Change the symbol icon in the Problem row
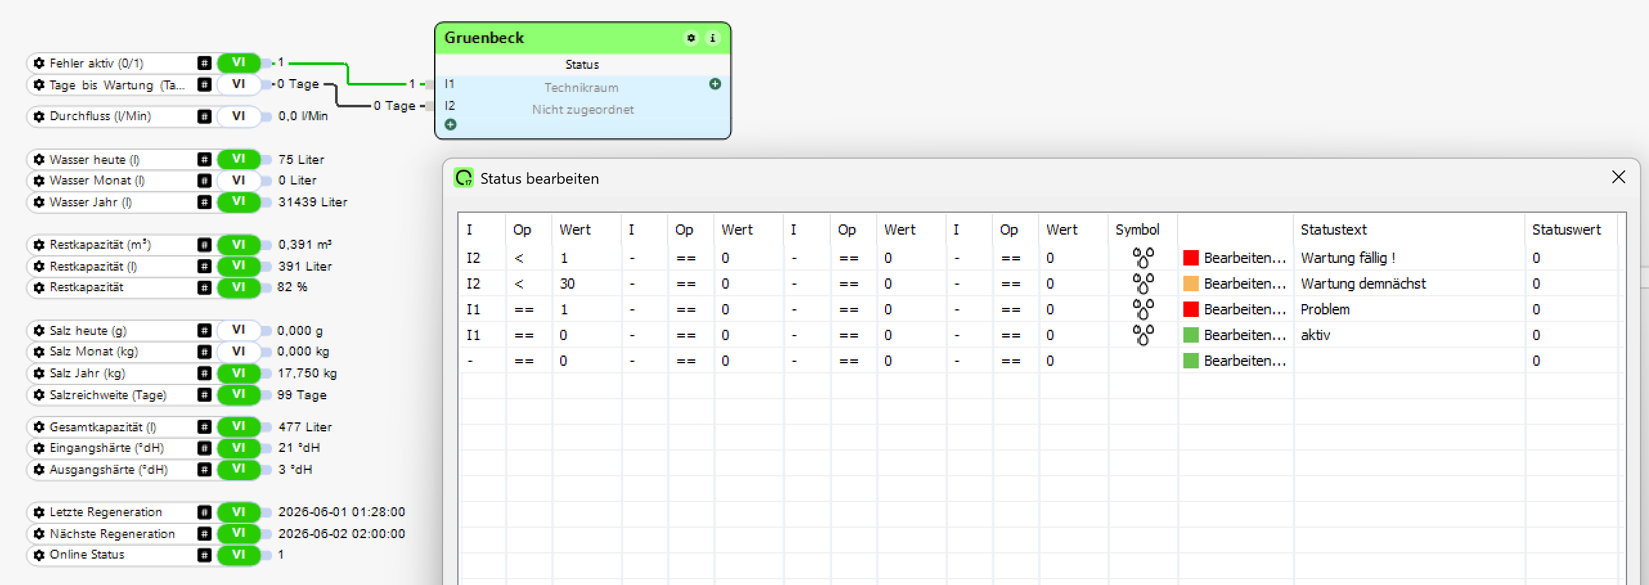1649x585 pixels. (1143, 309)
